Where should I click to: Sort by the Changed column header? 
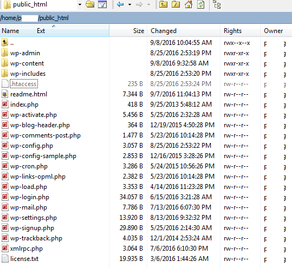click(x=164, y=31)
